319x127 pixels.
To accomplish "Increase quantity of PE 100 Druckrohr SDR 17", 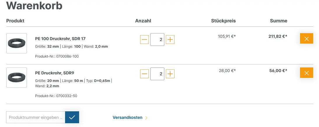I will 170,40.
